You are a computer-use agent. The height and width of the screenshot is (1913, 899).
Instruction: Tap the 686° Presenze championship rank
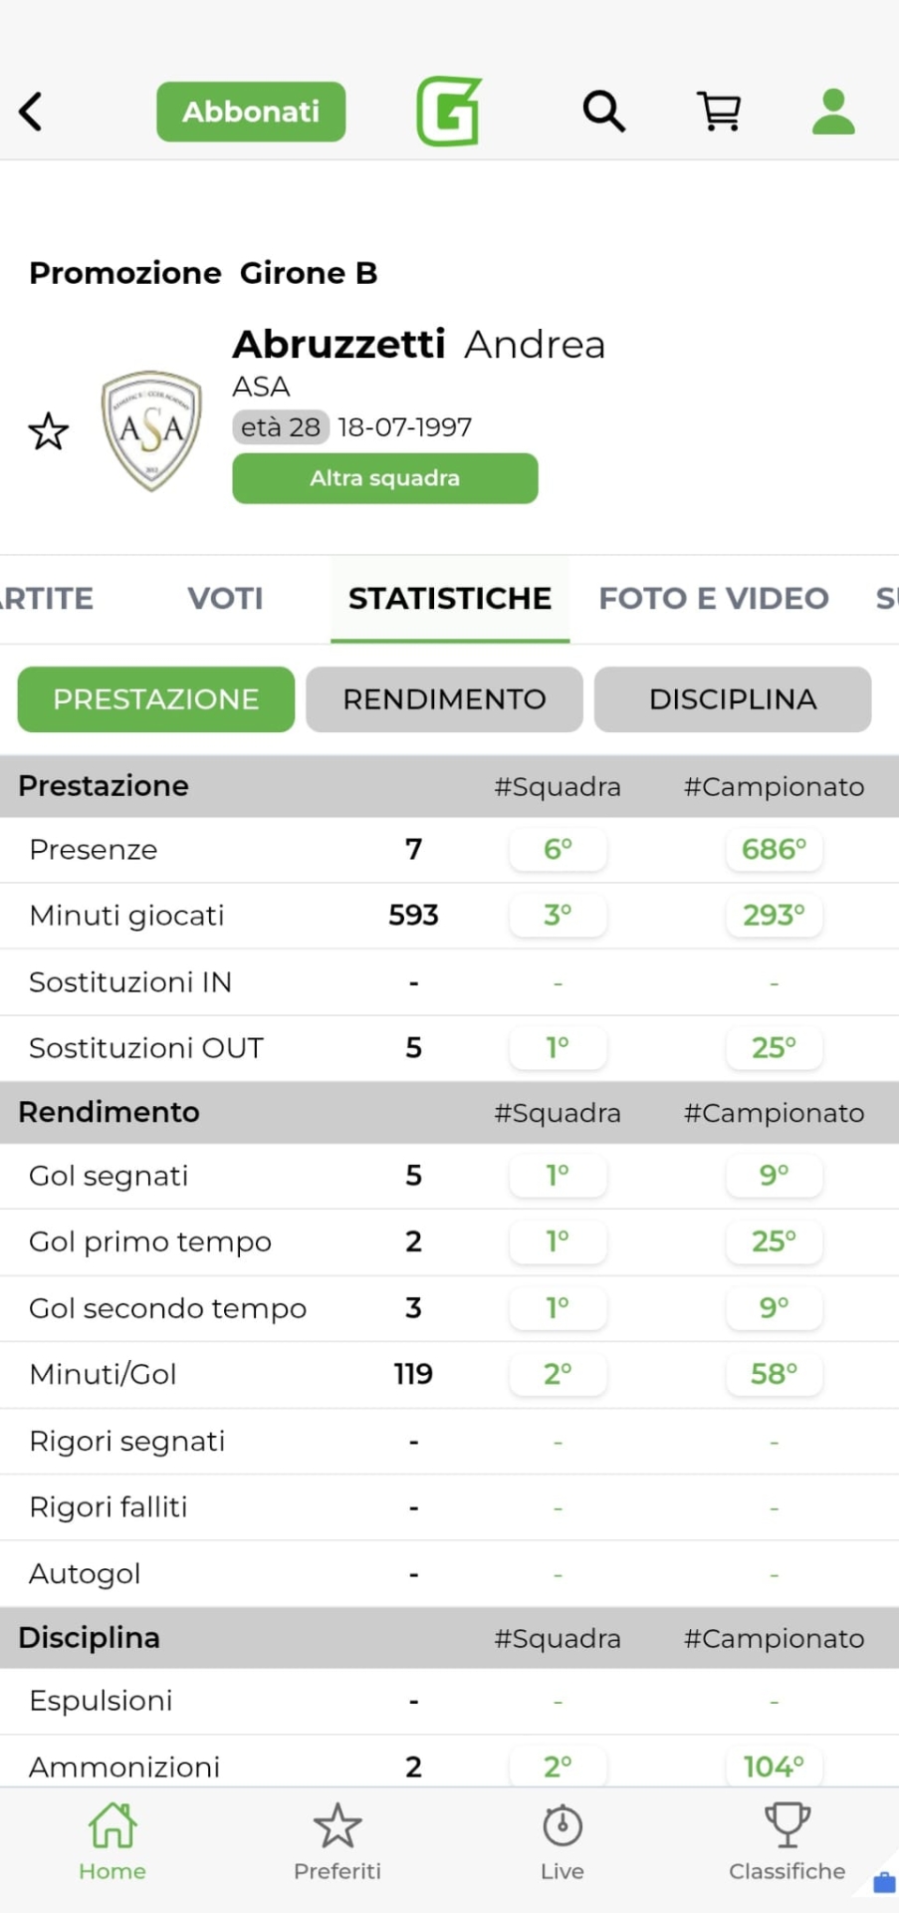coord(774,850)
